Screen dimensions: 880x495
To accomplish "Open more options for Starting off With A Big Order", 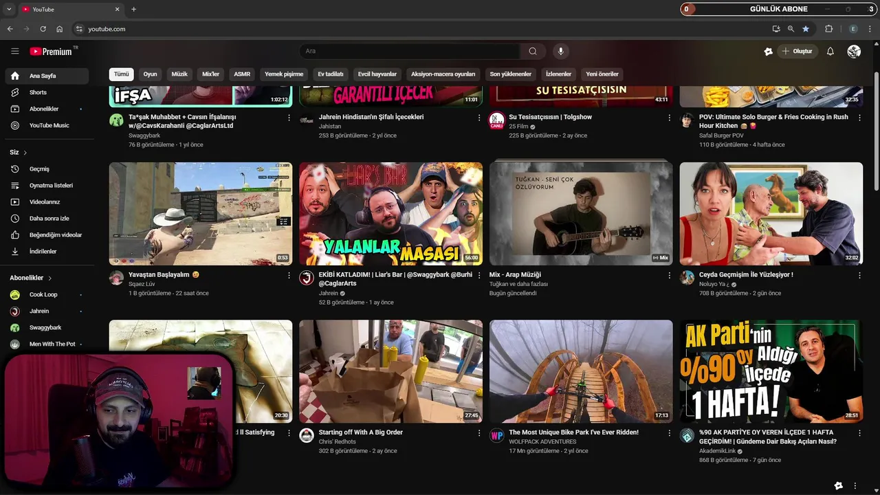I will click(479, 433).
